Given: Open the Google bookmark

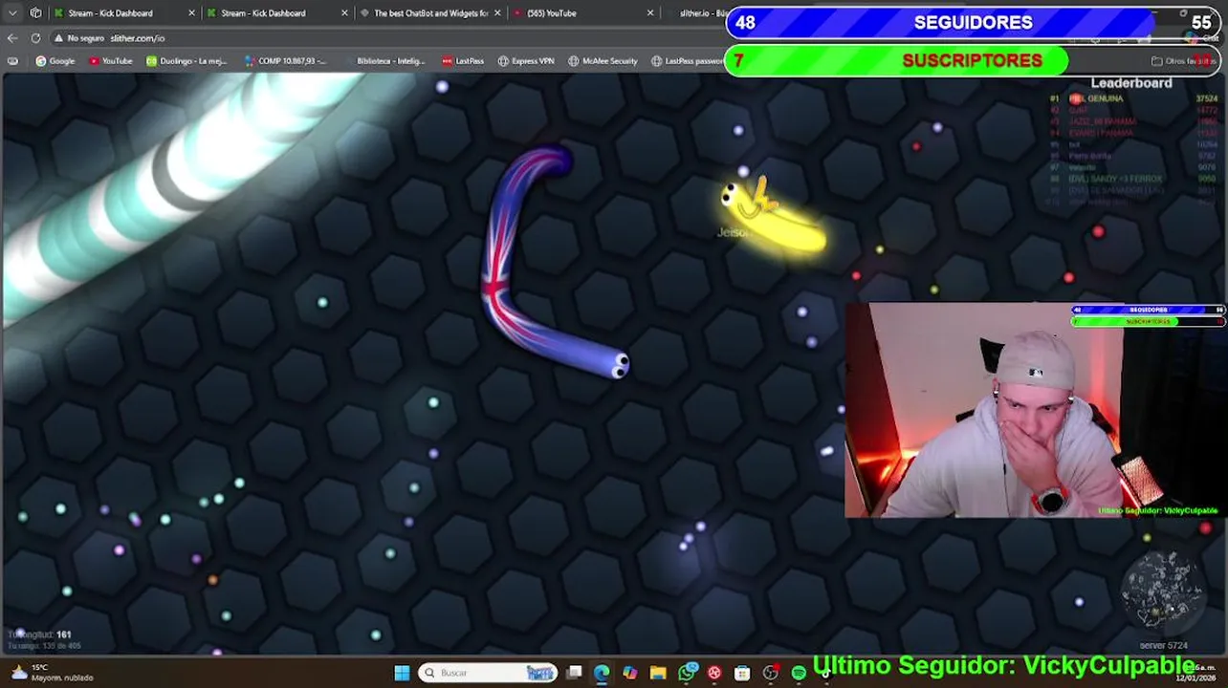Looking at the screenshot, I should (55, 61).
